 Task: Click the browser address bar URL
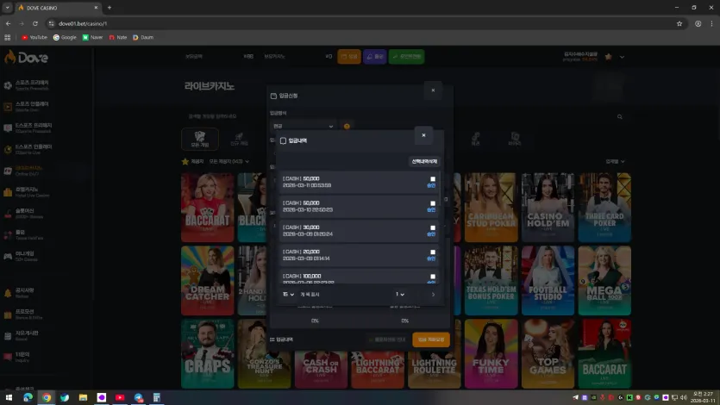tap(83, 23)
